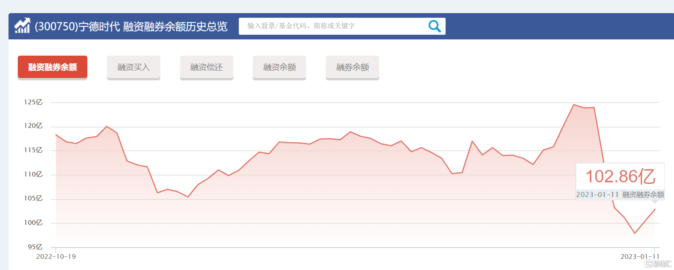The image size is (674, 270).
Task: Click the 2022-10-19 start date axis label
Action: [56, 256]
